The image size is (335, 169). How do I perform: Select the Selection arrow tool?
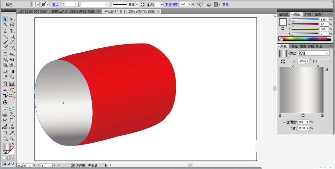click(5, 19)
